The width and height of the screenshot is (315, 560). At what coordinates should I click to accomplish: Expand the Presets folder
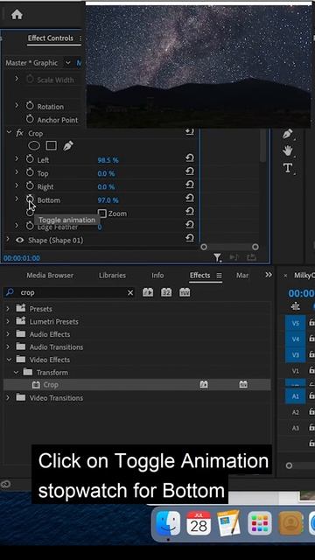pyautogui.click(x=8, y=308)
